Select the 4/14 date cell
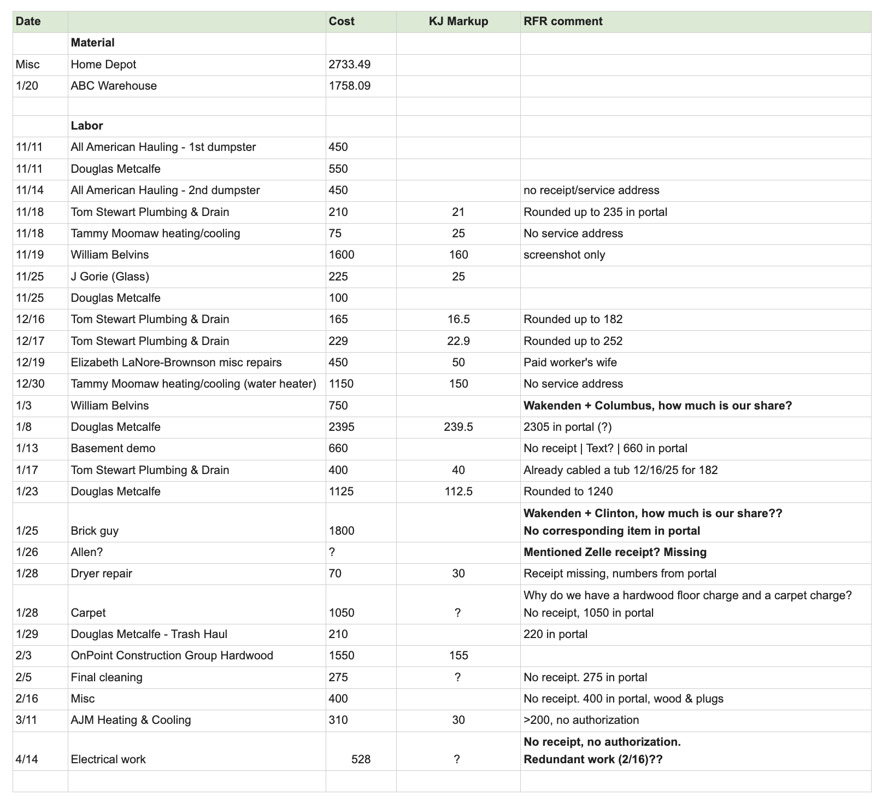 point(40,751)
